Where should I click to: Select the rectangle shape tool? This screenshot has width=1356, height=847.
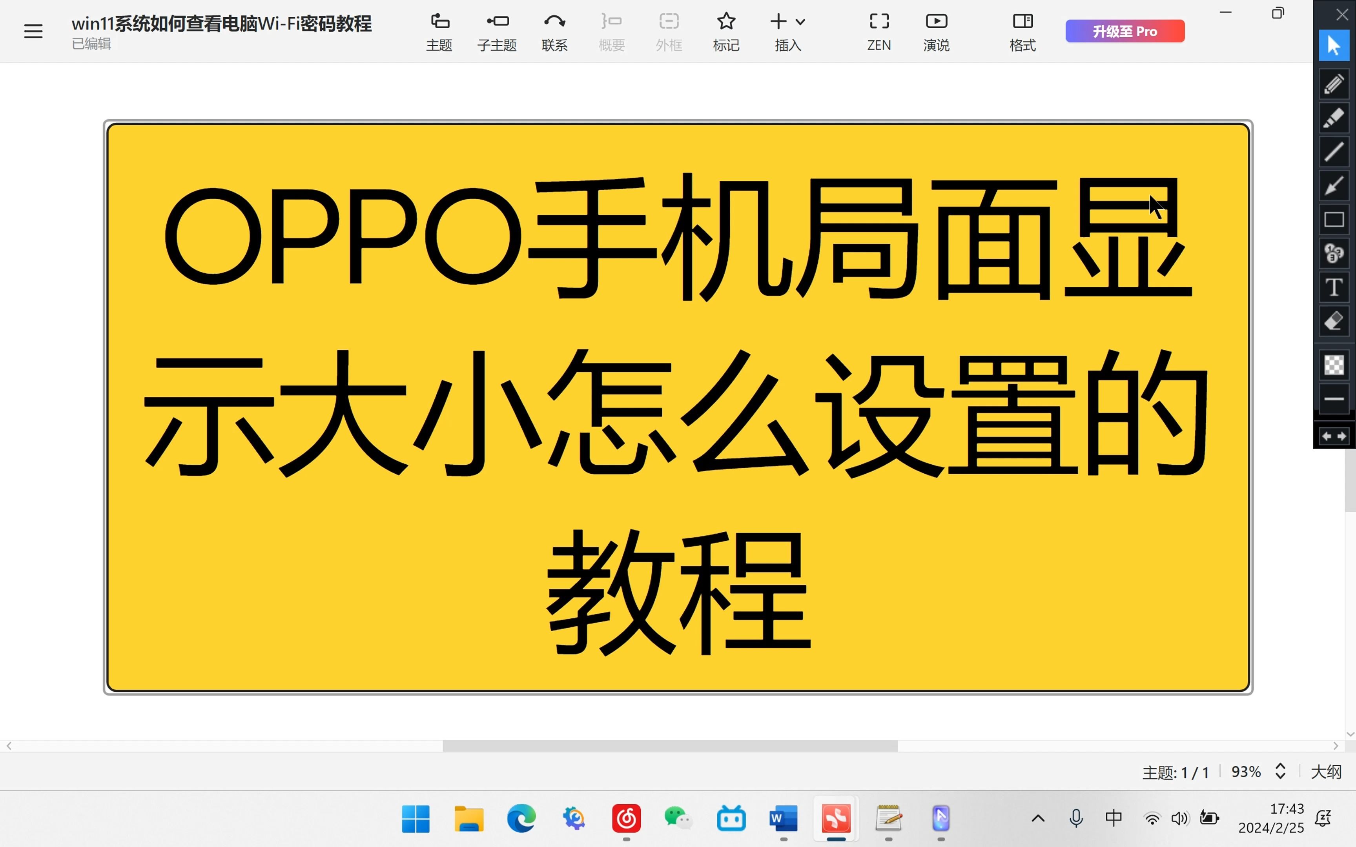tap(1334, 220)
